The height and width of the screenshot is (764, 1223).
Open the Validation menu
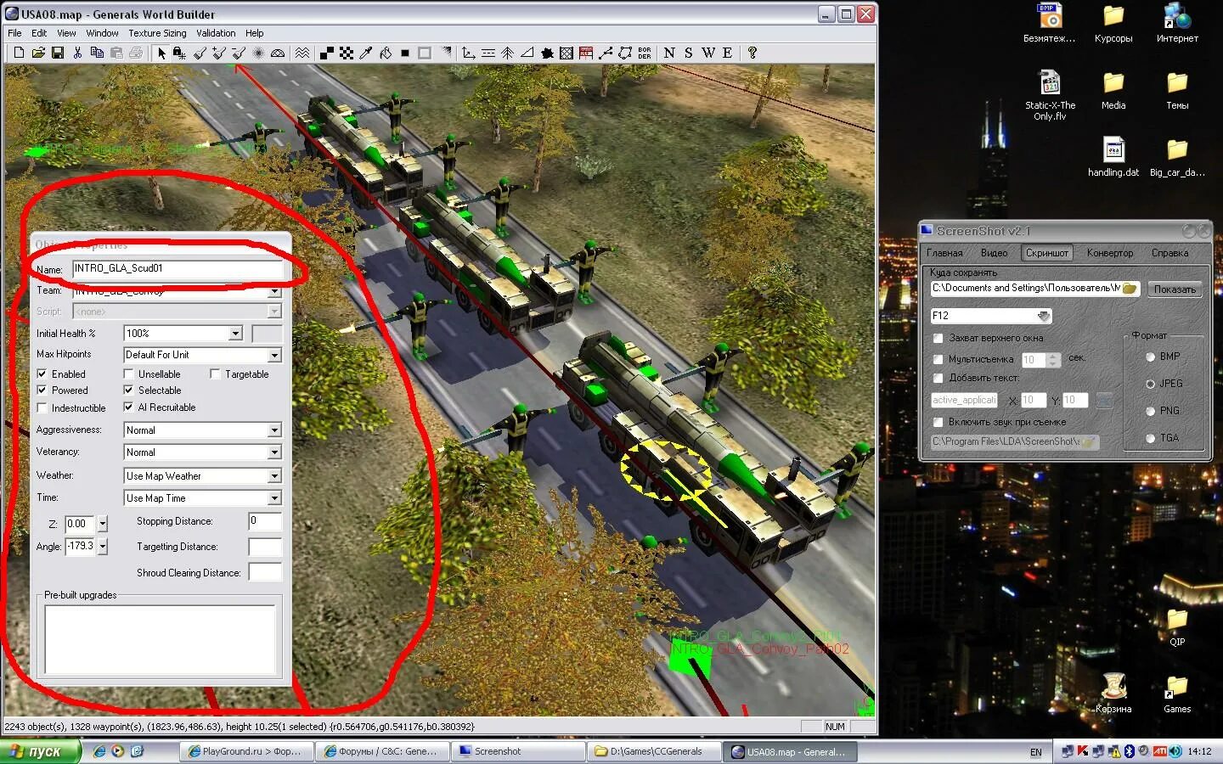click(x=216, y=33)
